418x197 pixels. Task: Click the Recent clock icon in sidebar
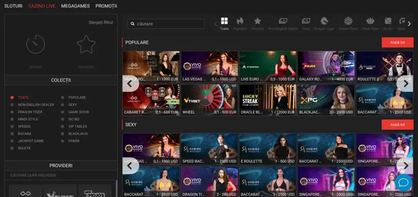[36, 44]
